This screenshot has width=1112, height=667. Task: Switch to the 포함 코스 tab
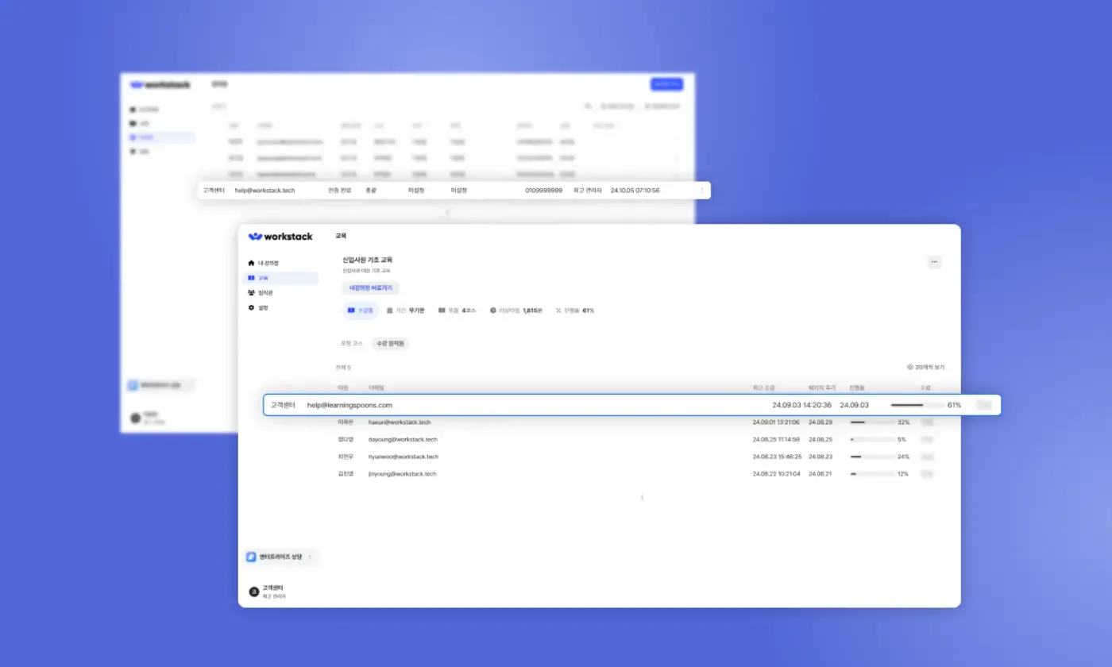click(351, 344)
